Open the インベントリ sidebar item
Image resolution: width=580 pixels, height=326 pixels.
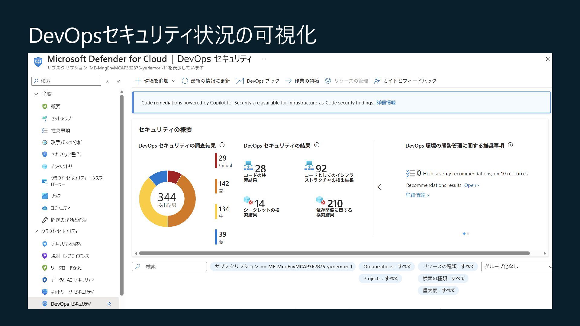click(61, 166)
